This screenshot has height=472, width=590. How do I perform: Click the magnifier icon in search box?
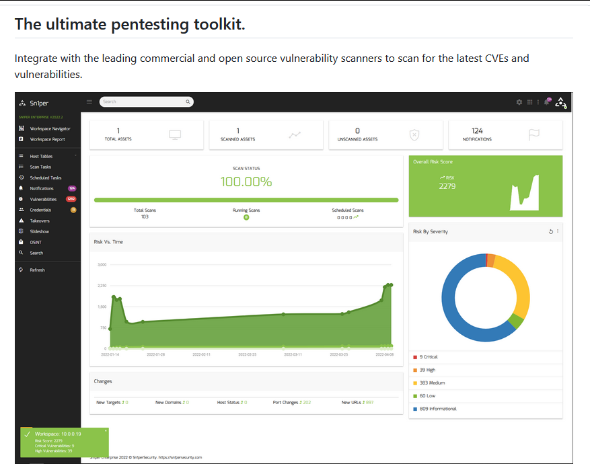[x=188, y=102]
